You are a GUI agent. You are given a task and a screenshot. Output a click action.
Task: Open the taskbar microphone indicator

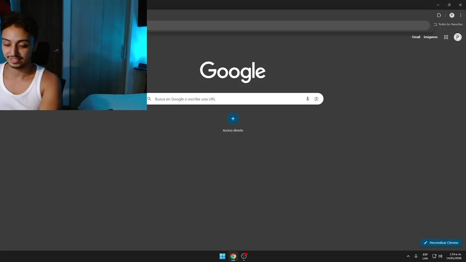[416, 256]
